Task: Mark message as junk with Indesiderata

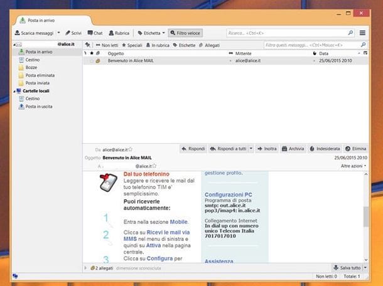Action: point(325,149)
